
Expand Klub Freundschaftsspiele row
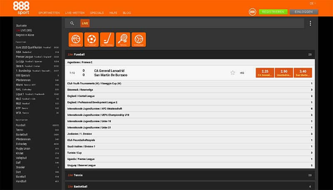190,140
